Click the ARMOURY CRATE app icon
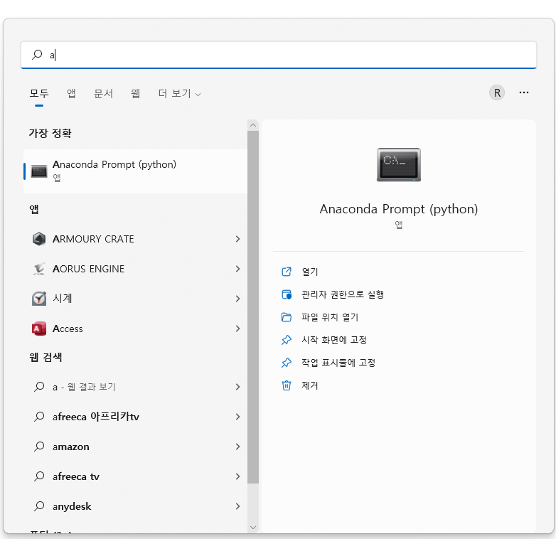Screen dimensions: 556x539 pos(39,239)
